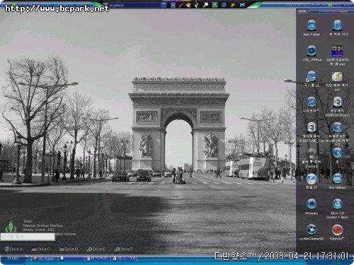Click the magnifier search icon in top toolbar
The width and height of the screenshot is (354, 265).
[205, 5]
